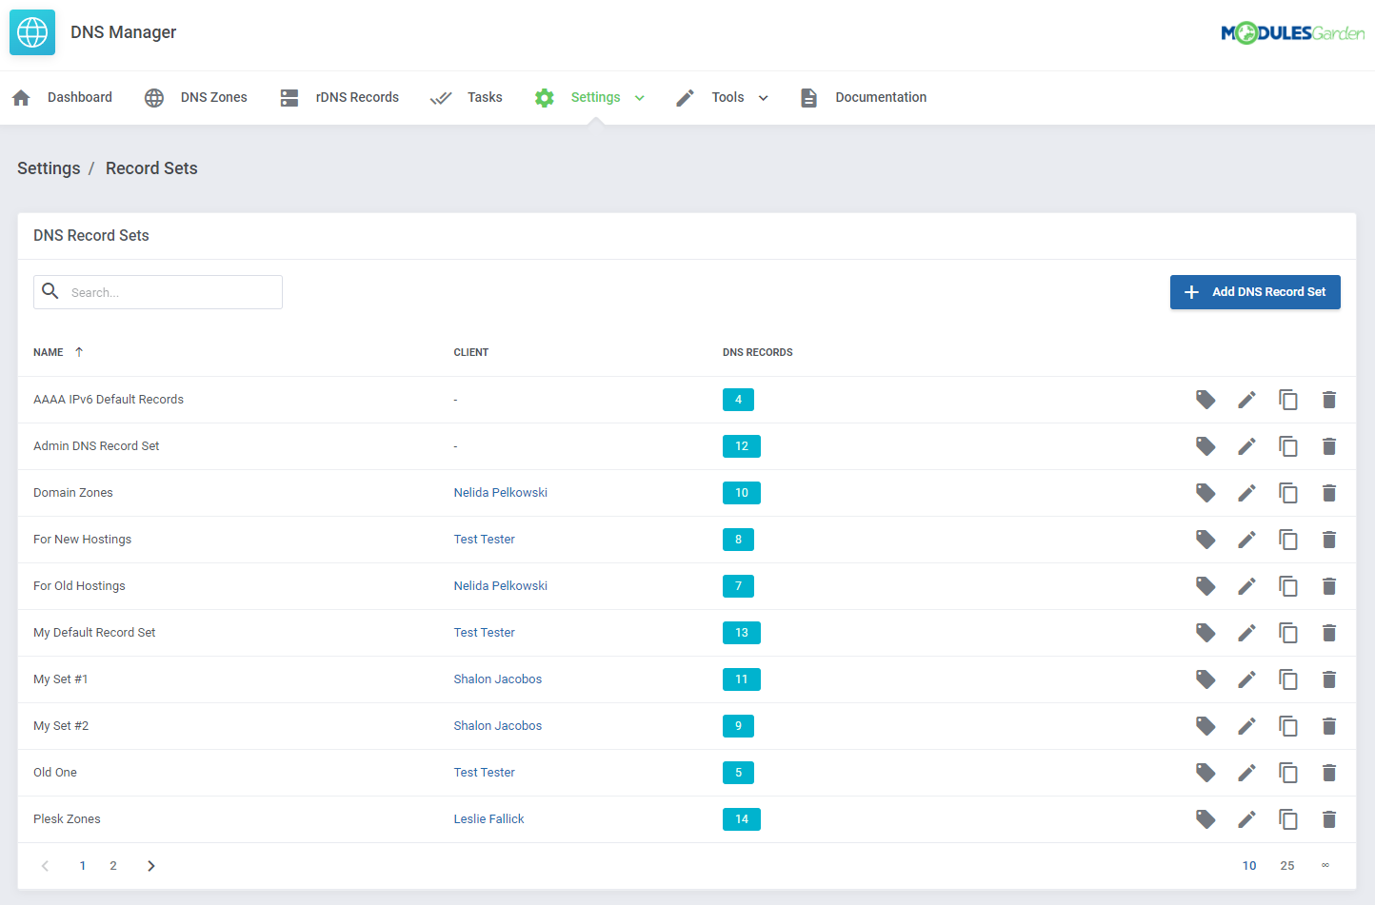Click the DNS Manager globe logo
This screenshot has height=905, width=1375.
[31, 31]
